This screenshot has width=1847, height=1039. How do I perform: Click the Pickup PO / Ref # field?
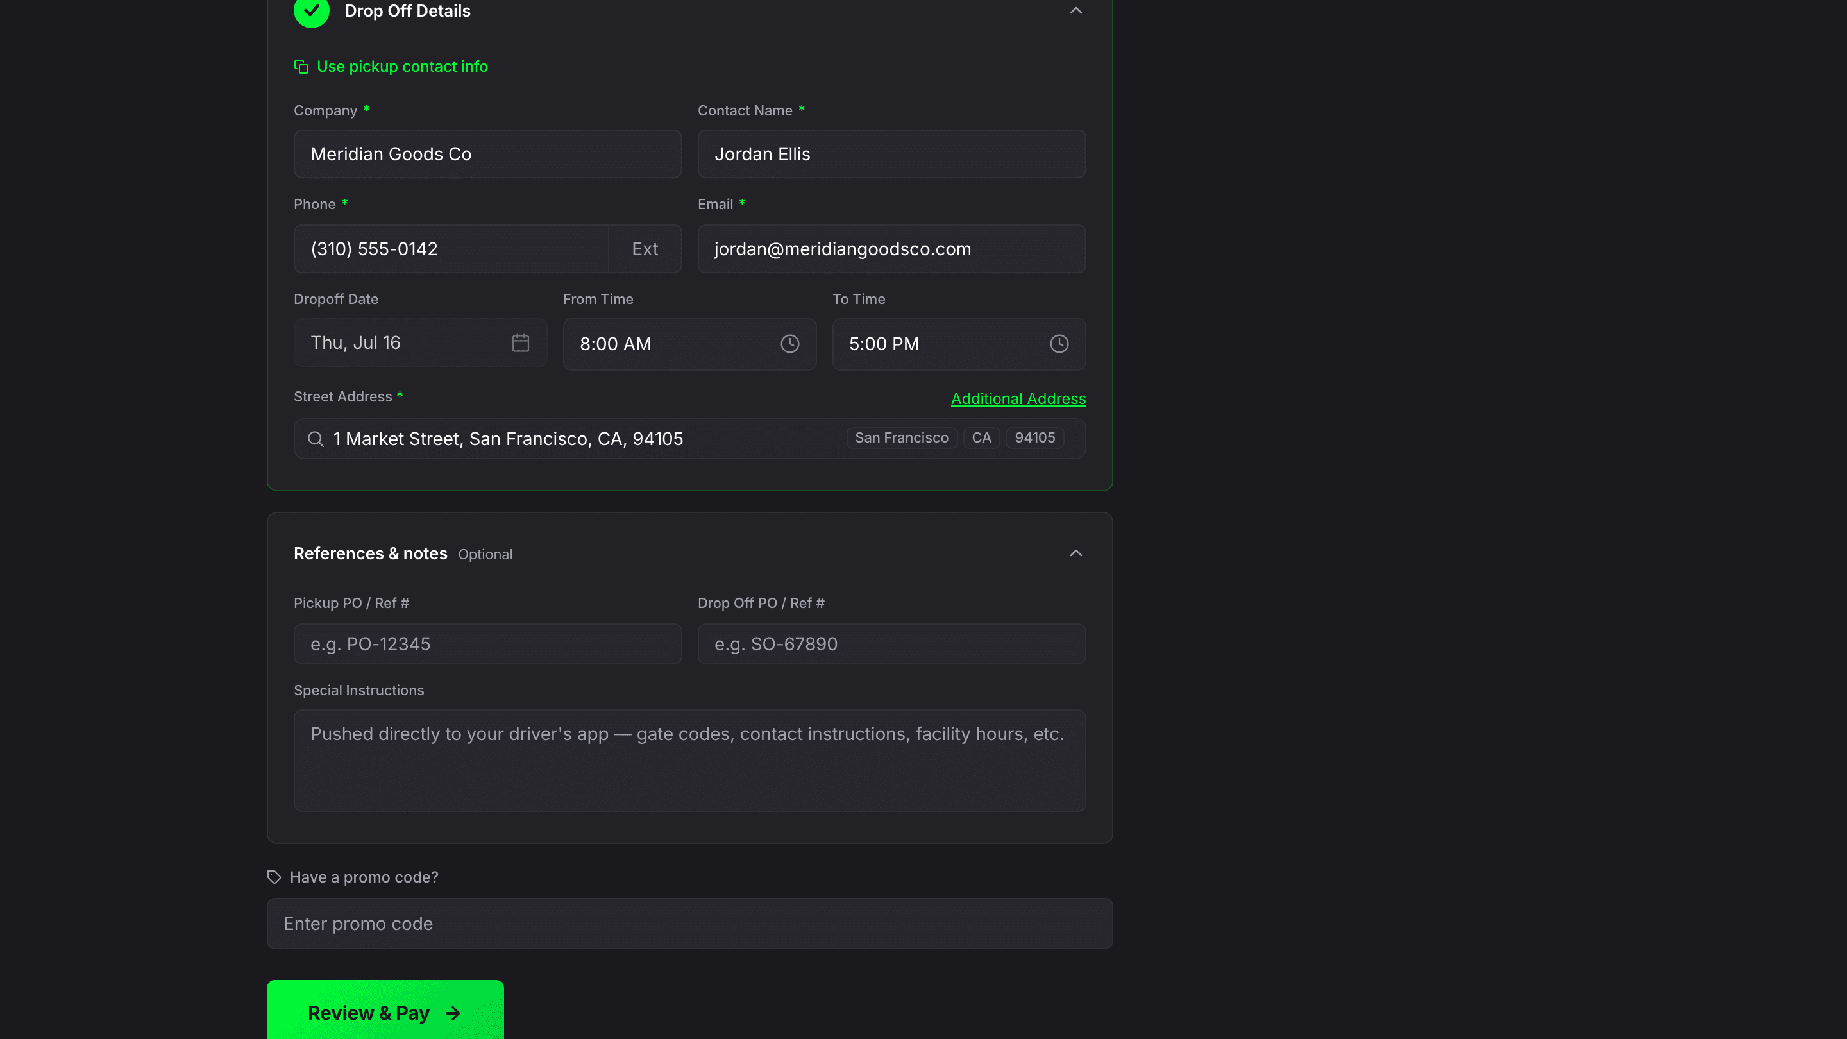click(x=487, y=644)
